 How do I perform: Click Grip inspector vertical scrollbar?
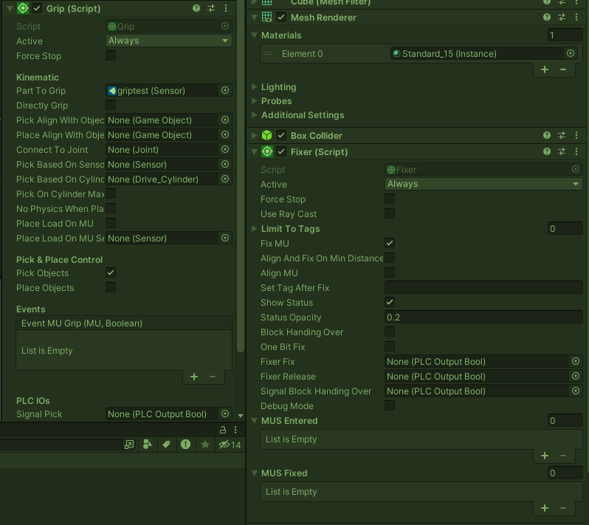(241, 176)
